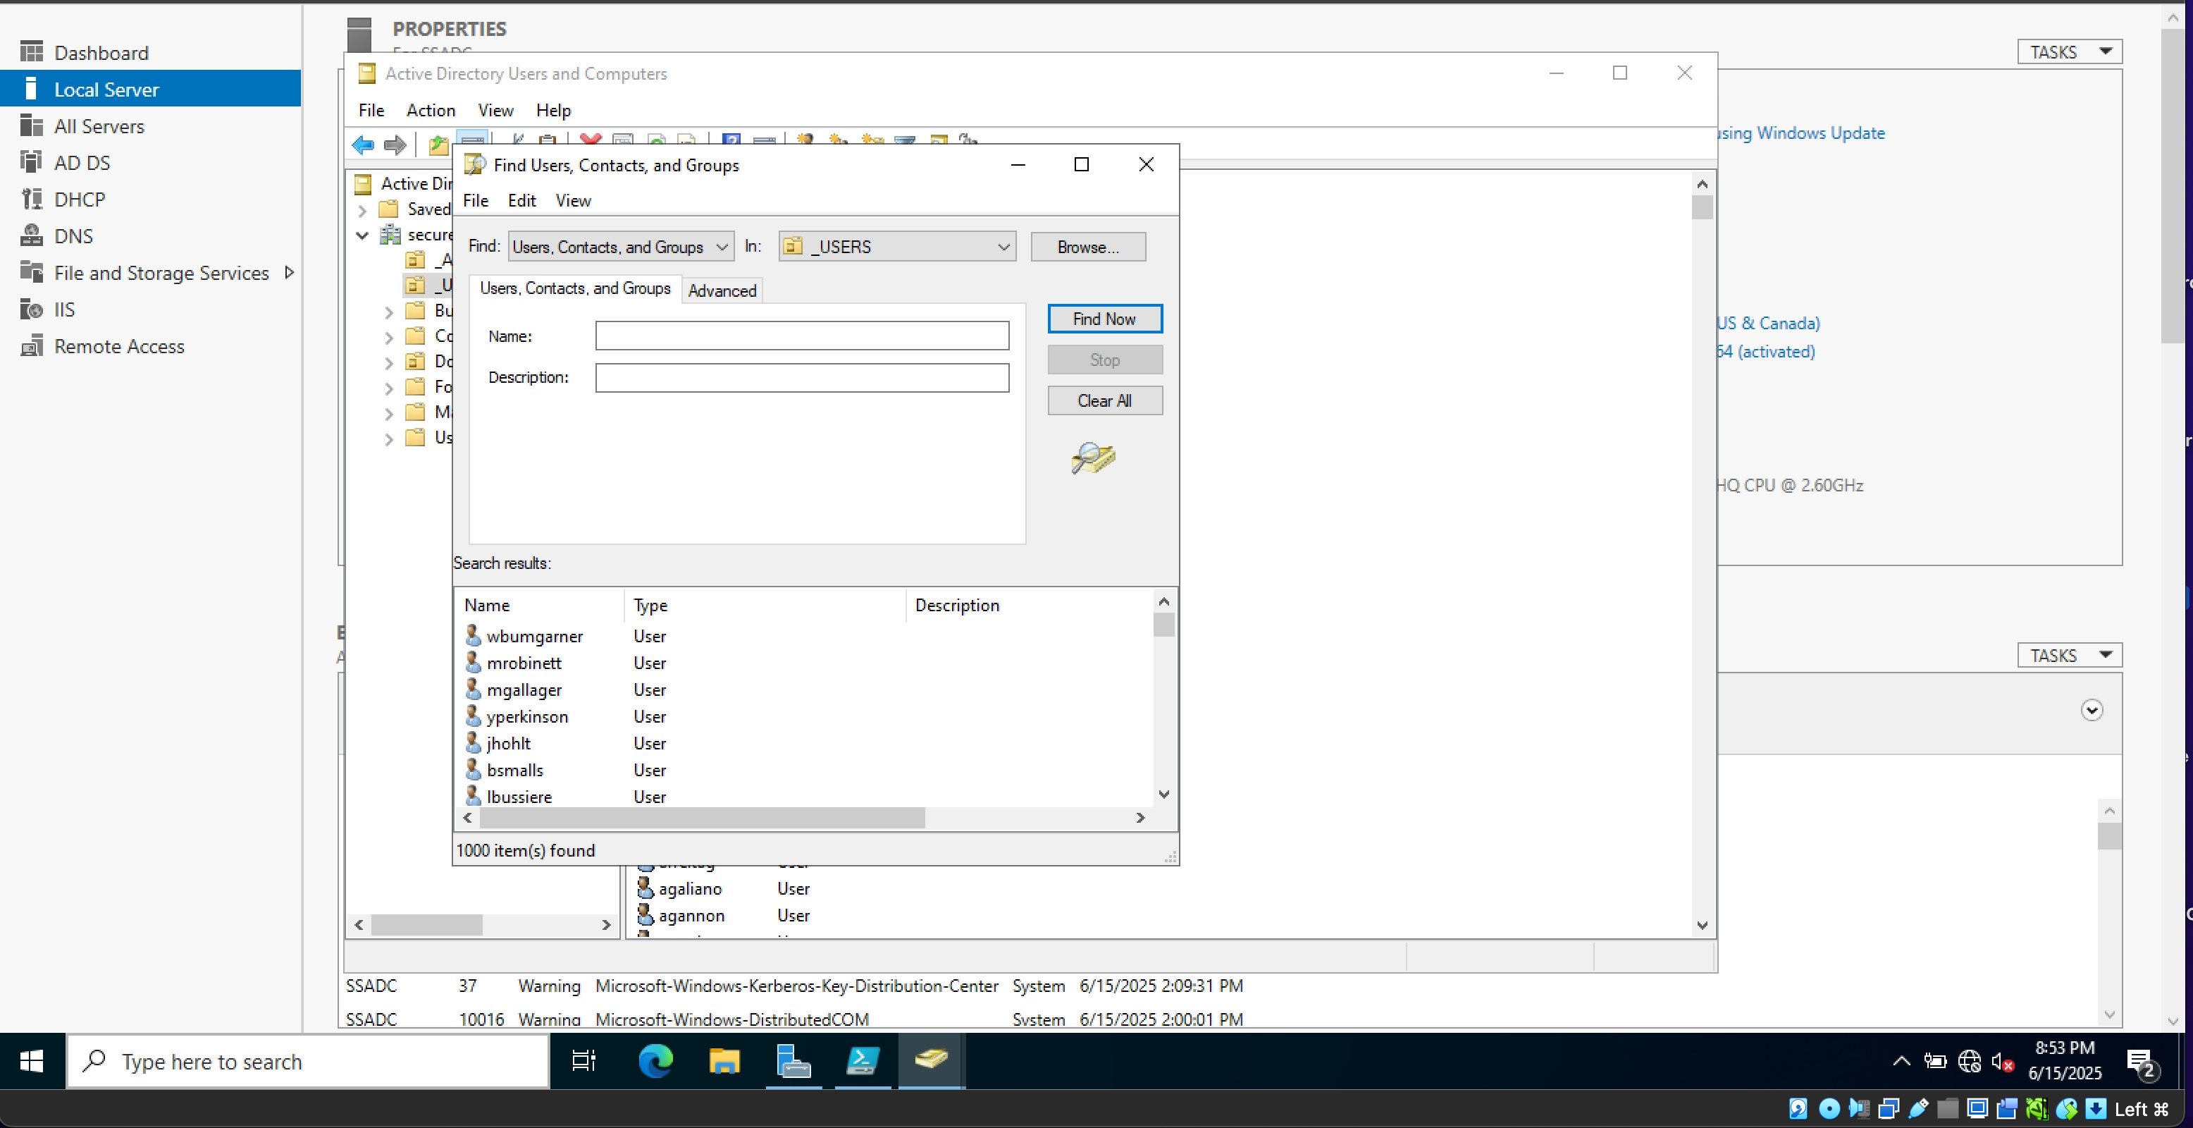Select user yperkinson in search results
The width and height of the screenshot is (2193, 1128).
[x=527, y=716]
